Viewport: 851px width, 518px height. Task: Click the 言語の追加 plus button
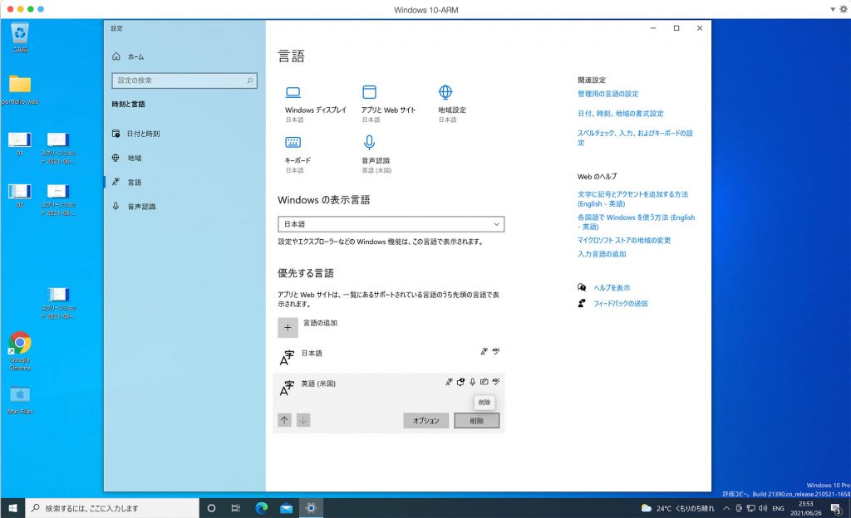tap(288, 327)
